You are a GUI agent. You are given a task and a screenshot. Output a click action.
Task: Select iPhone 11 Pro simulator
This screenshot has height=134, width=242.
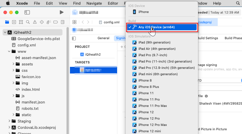(x=162, y=99)
